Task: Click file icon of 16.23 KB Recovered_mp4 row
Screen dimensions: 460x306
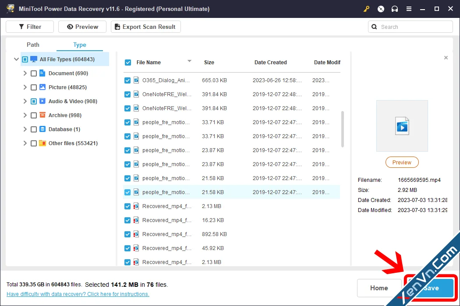Action: point(136,220)
